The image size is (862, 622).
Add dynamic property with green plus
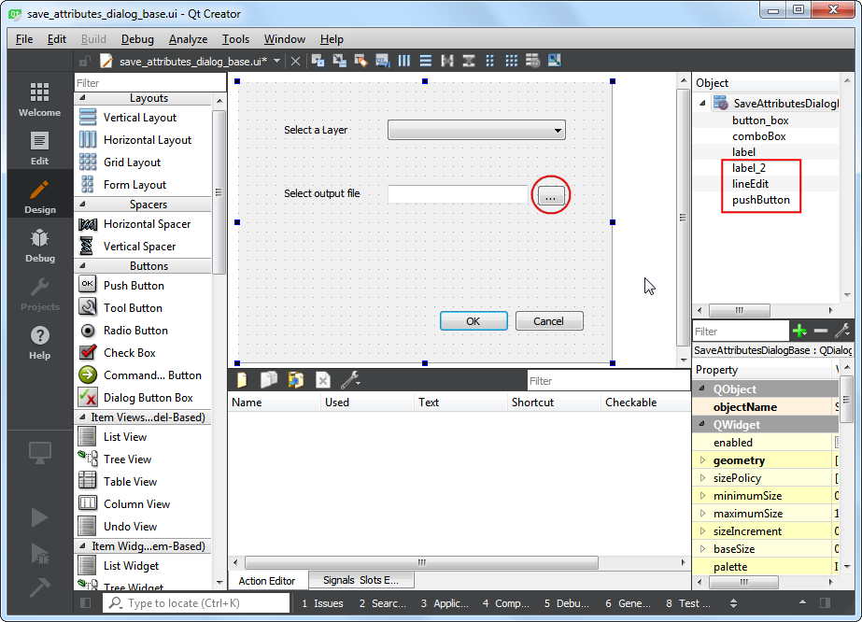pos(799,331)
